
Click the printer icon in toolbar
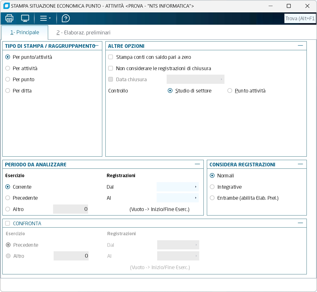[x=9, y=18]
